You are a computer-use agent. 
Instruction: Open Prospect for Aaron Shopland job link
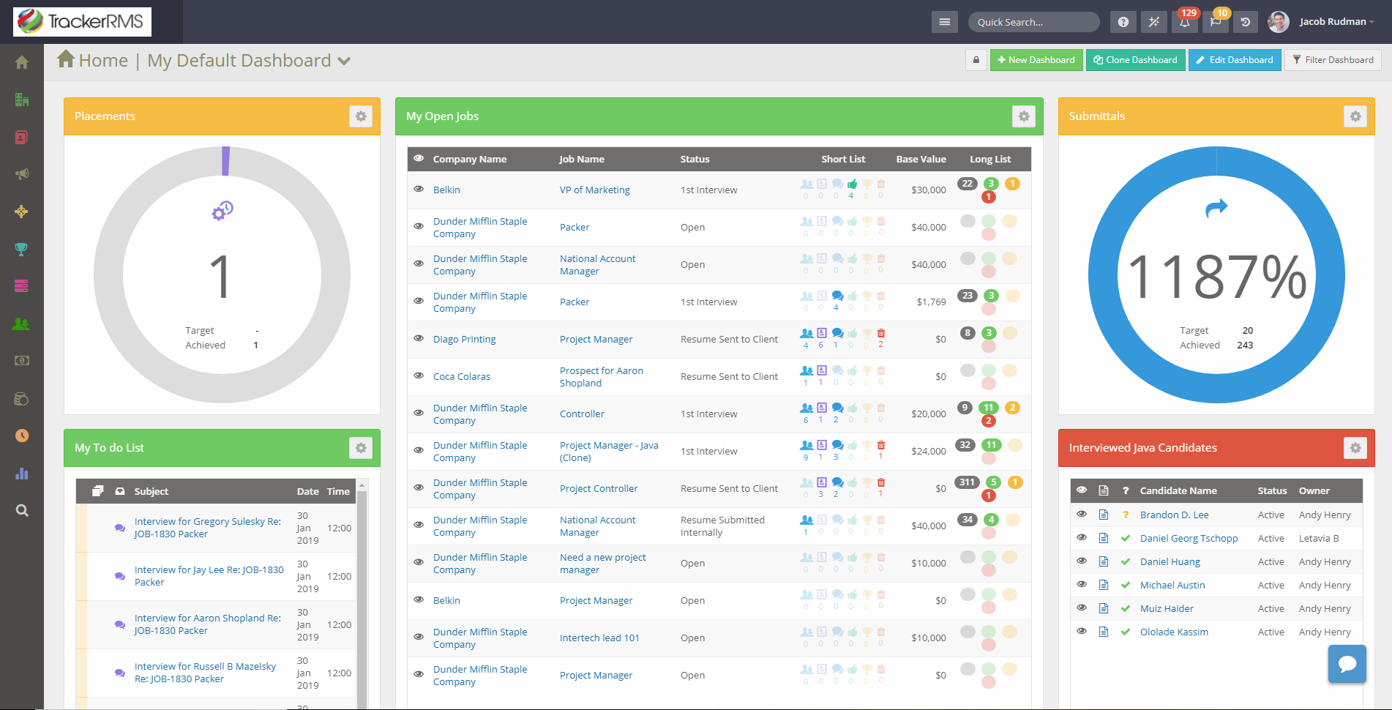pos(602,377)
